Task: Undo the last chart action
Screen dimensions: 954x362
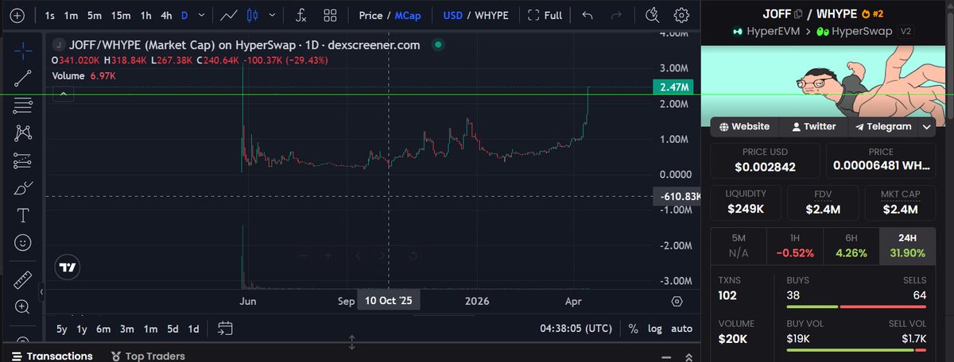Action: [588, 15]
